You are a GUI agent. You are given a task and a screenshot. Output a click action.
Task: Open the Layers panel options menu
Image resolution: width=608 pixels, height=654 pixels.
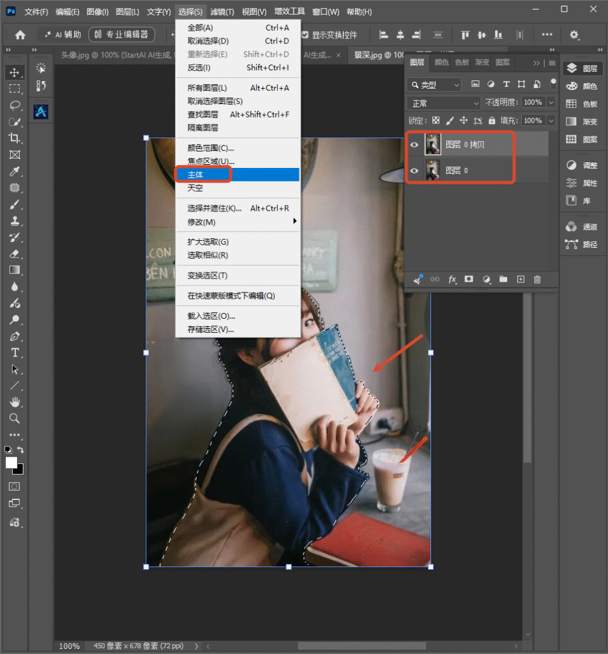click(x=552, y=63)
